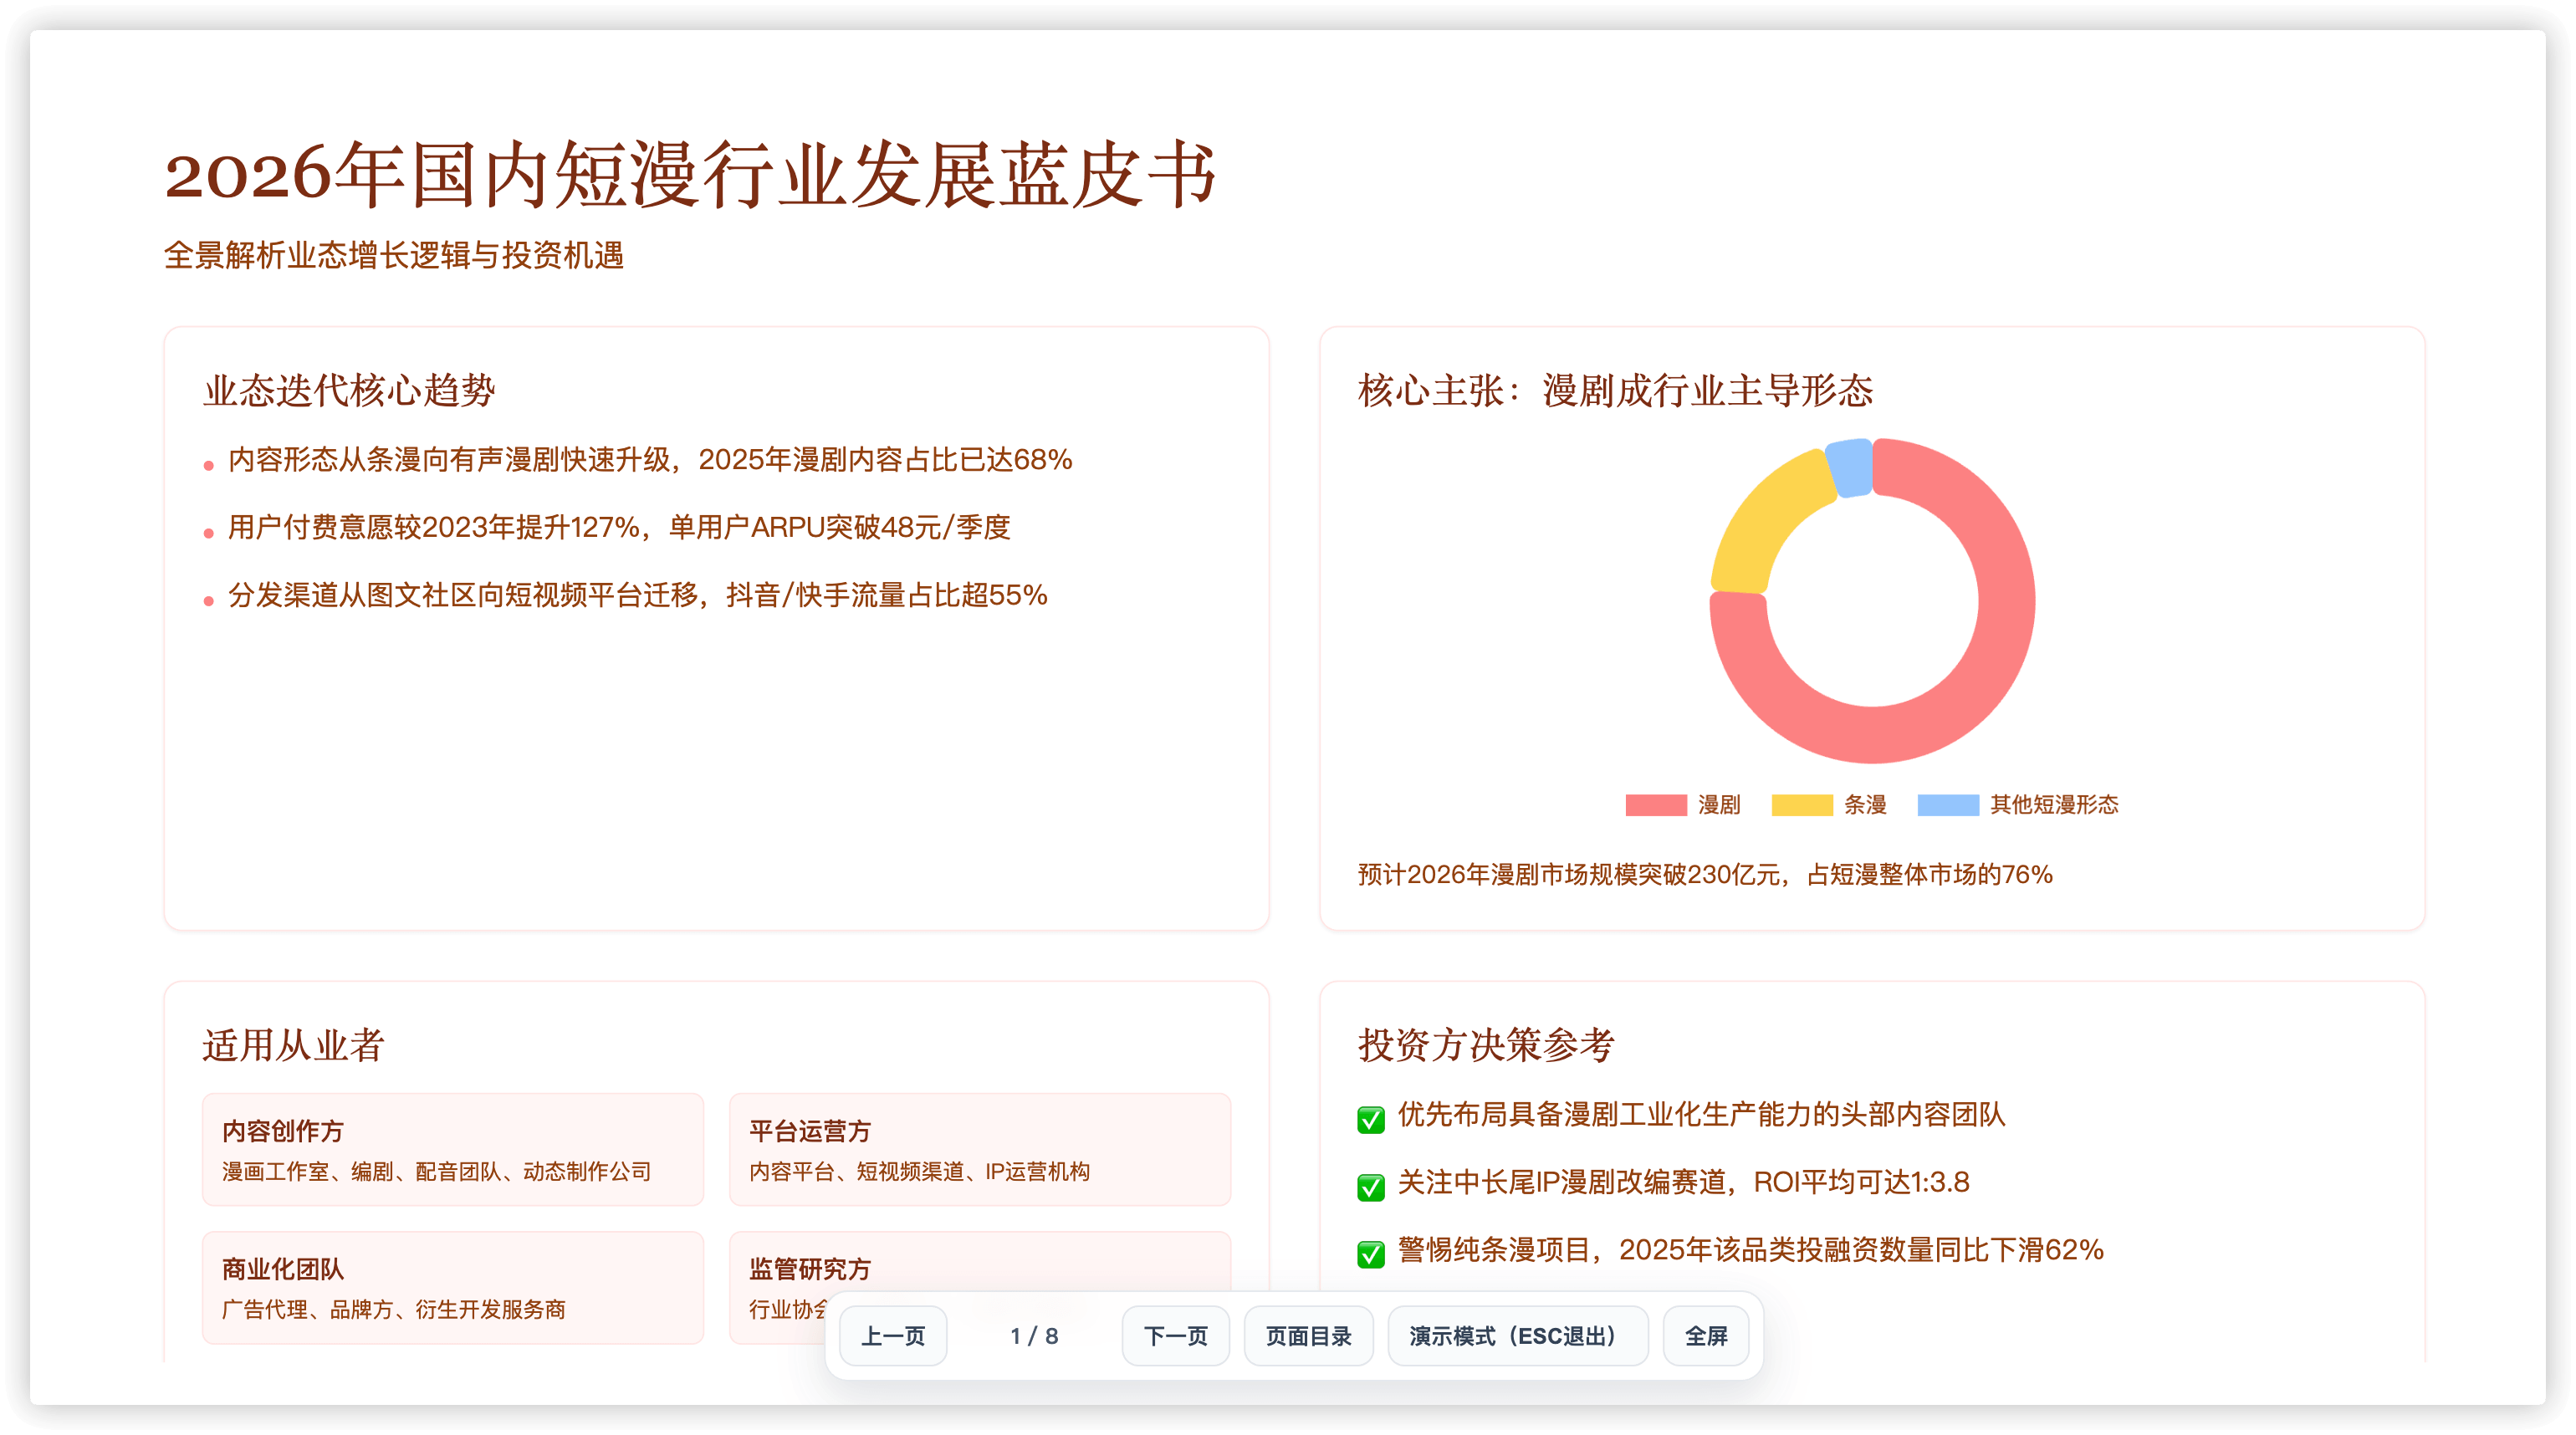Toggle the 漫剧 legend entry
This screenshot has width=2576, height=1435.
click(x=1682, y=805)
